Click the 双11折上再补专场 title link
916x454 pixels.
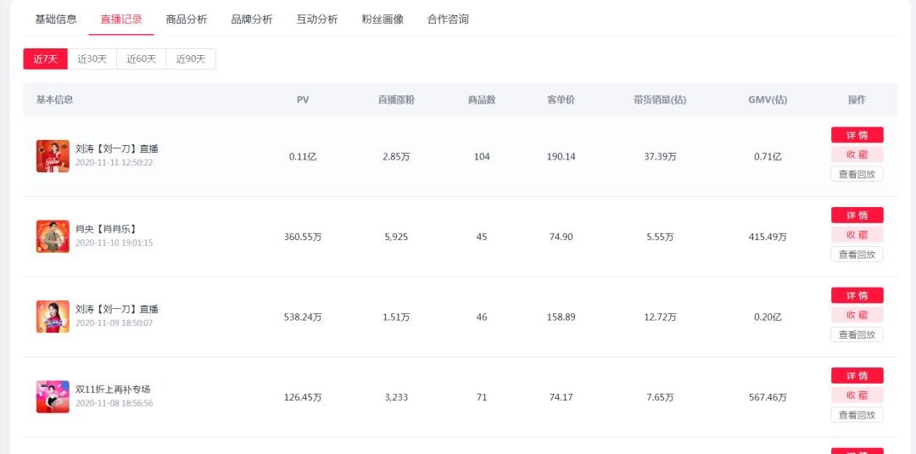coord(113,390)
